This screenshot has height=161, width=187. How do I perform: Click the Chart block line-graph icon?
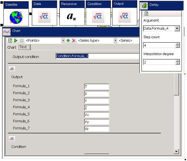pos(7,32)
